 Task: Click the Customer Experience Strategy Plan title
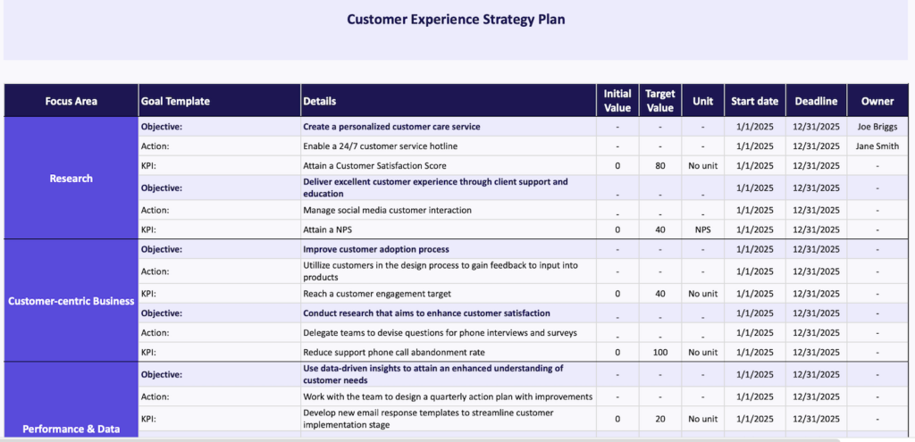pos(456,19)
